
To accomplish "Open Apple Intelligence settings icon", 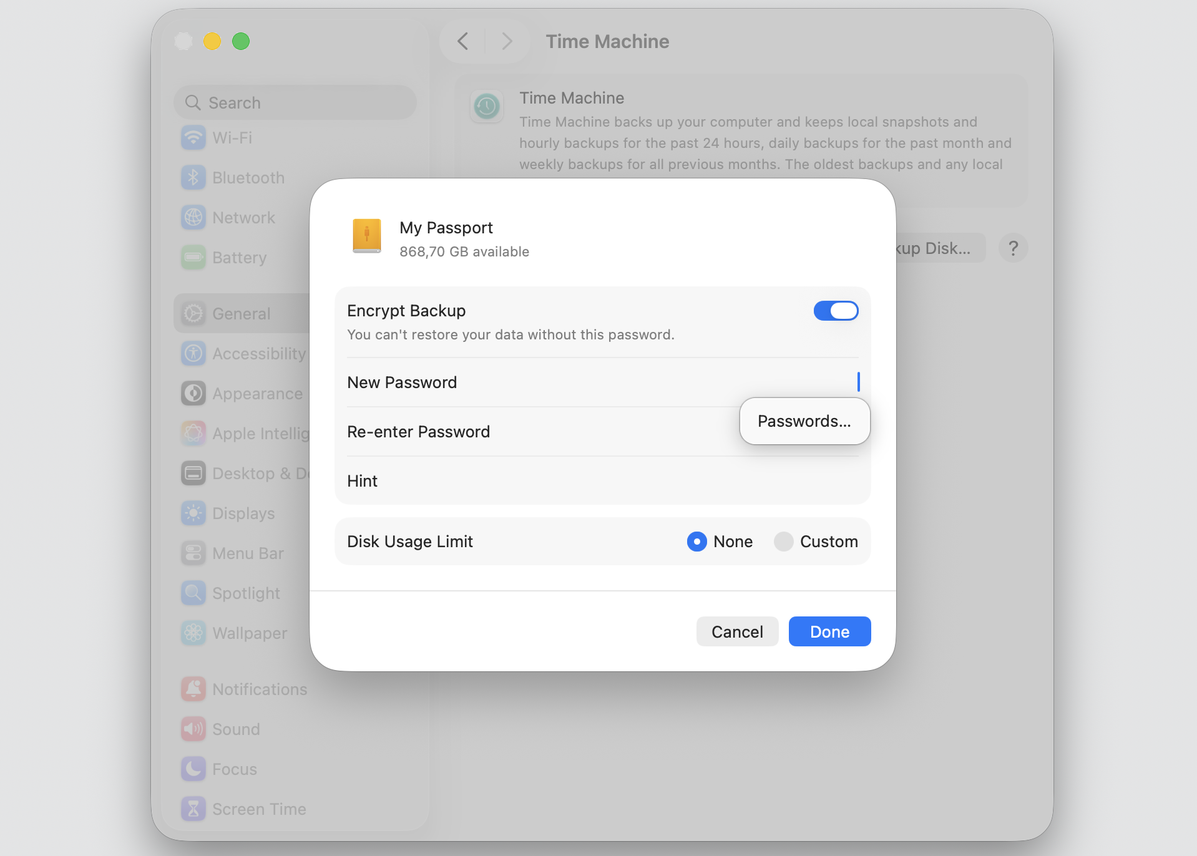I will click(193, 433).
